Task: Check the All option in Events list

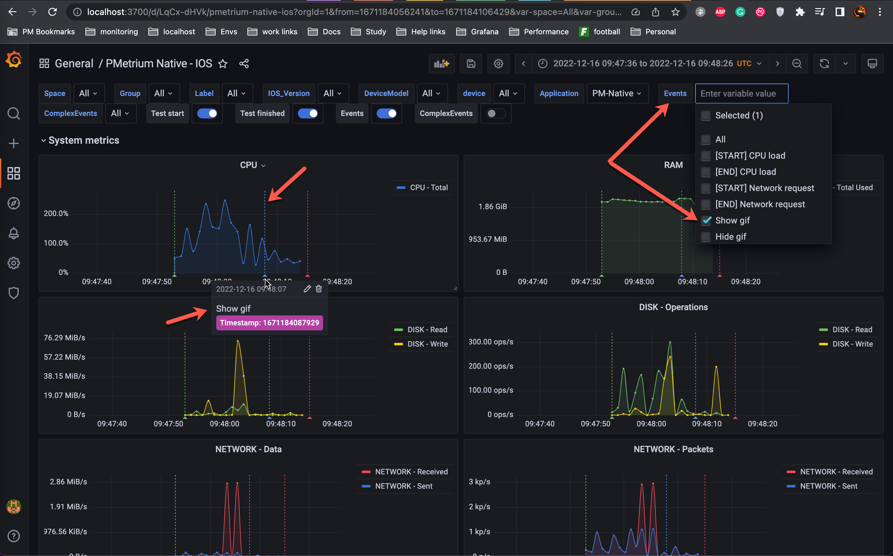Action: (x=705, y=140)
